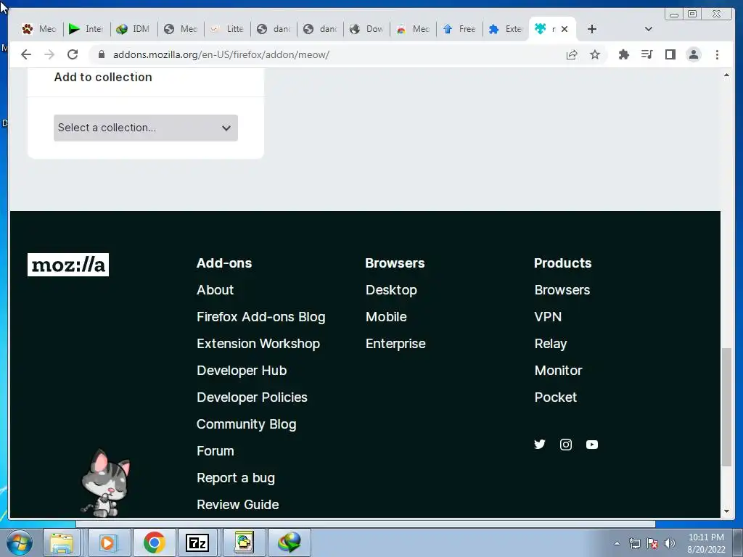Open Chrome's three-dot menu

pos(717,54)
